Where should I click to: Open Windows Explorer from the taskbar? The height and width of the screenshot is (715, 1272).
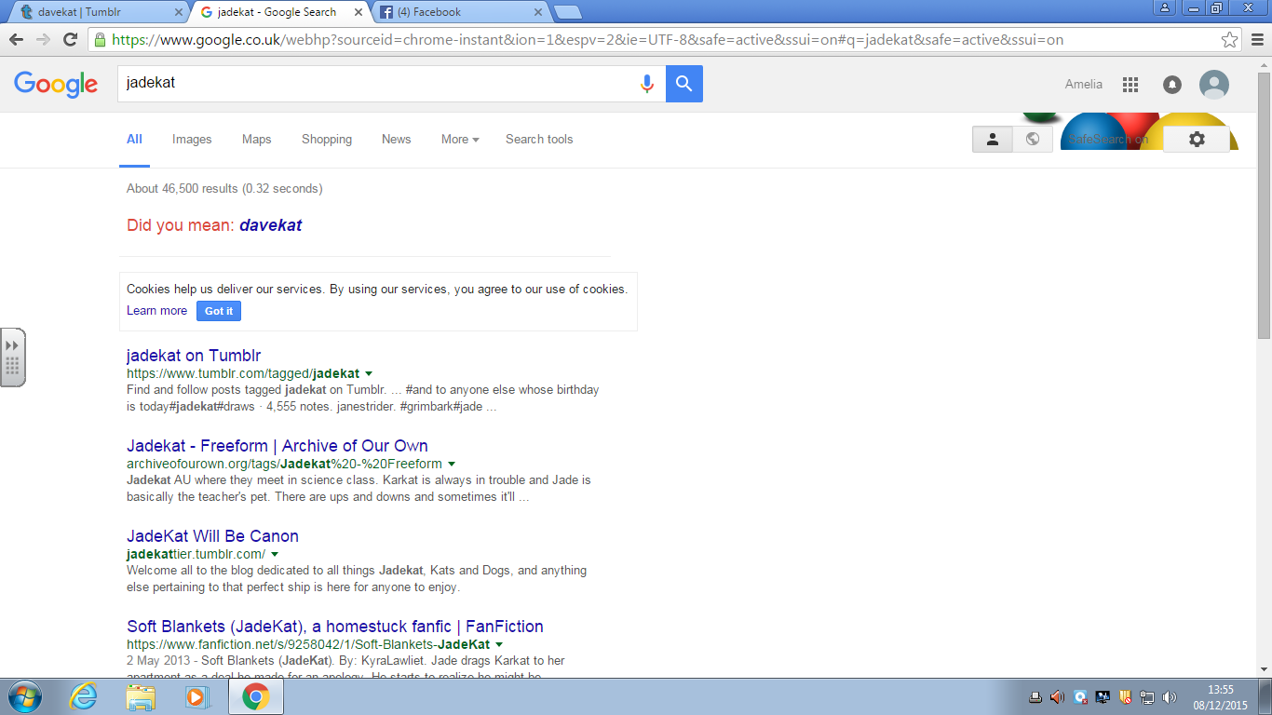141,696
